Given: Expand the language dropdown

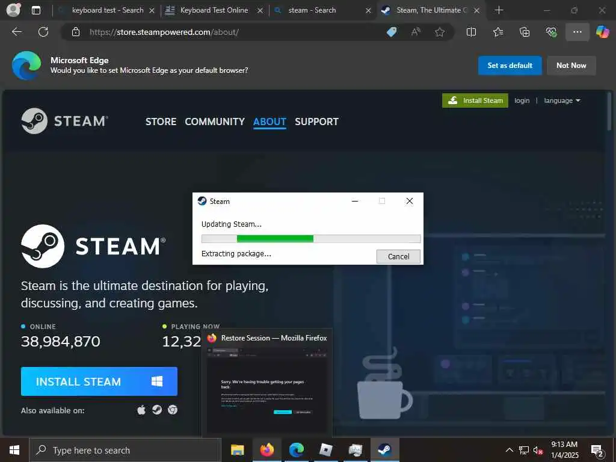Looking at the screenshot, I should (x=562, y=100).
